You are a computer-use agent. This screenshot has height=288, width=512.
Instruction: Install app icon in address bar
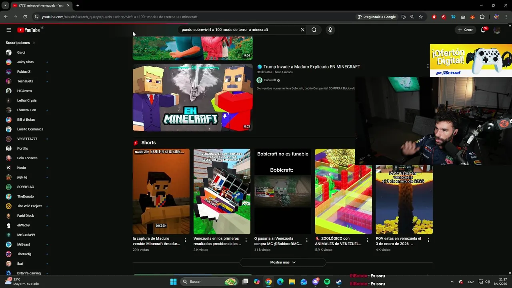404,17
